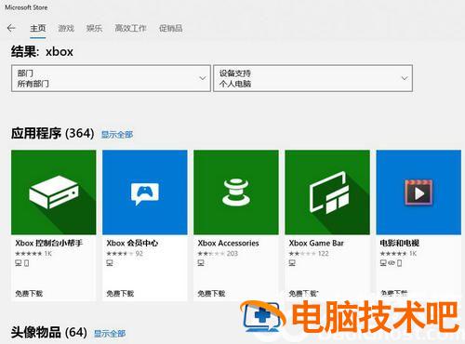
Task: Click 显示全部 next to 应用程序
Action: 117,135
